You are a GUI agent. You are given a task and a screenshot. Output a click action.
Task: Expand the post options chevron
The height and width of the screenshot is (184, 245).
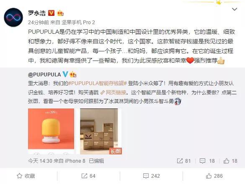[235, 9]
